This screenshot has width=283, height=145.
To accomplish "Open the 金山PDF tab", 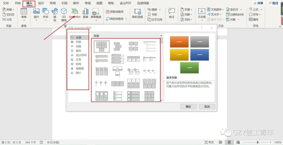I will tap(126, 3).
